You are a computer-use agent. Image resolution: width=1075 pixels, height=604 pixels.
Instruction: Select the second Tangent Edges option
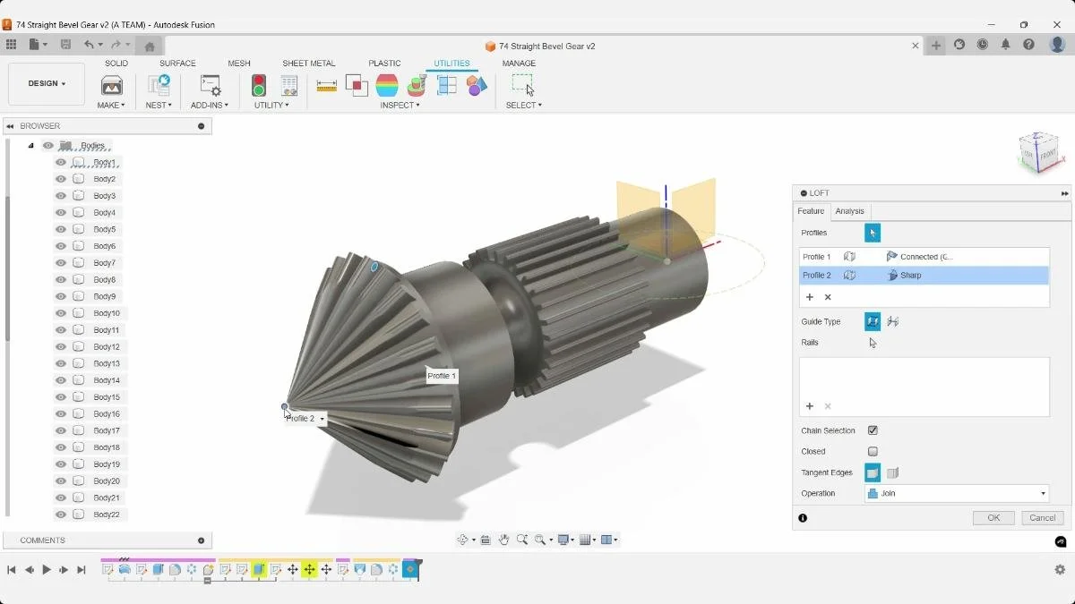coord(892,472)
